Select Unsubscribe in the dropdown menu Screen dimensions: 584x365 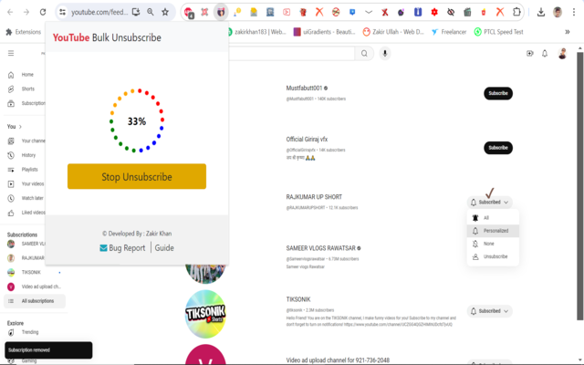[x=493, y=256]
